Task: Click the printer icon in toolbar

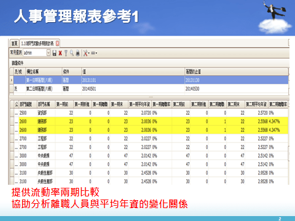Action: point(77,53)
